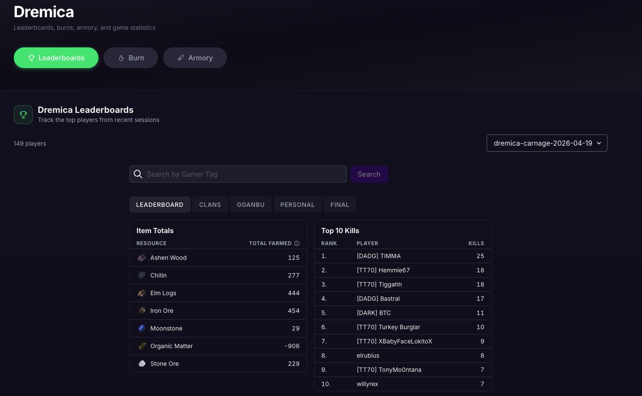
Task: Click the Ashen Wood resource icon
Action: [142, 258]
